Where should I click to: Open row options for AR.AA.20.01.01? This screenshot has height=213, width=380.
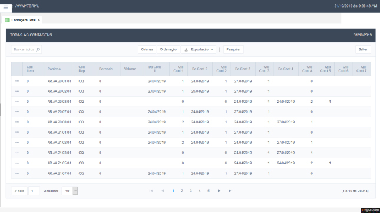point(17,81)
